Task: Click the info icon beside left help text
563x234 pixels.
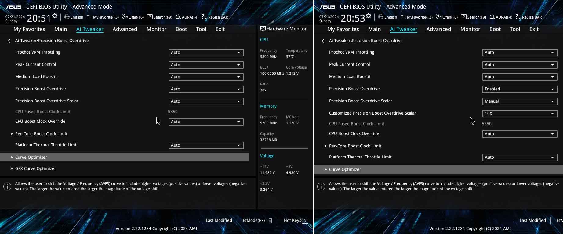Action: (x=7, y=186)
